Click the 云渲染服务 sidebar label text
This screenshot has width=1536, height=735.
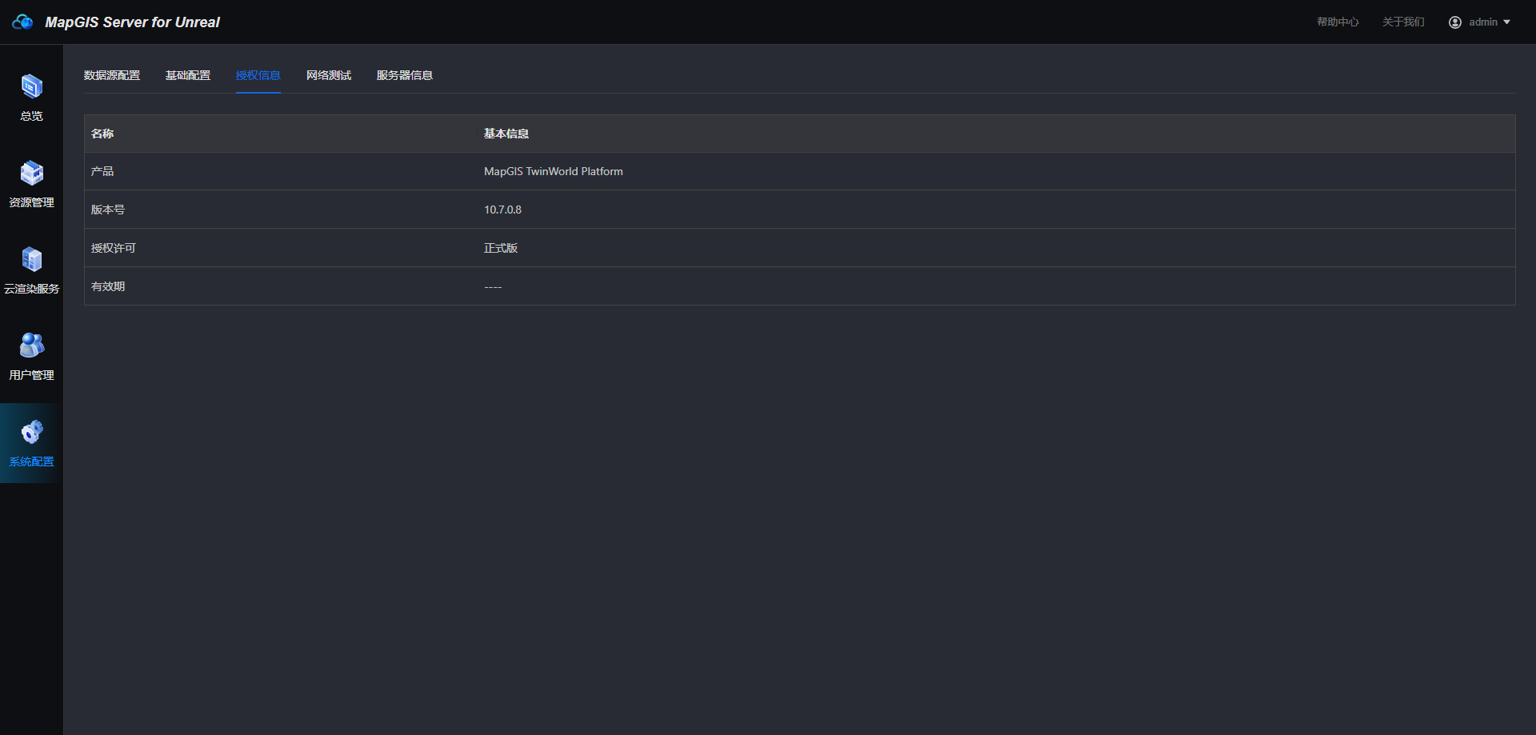(x=31, y=289)
